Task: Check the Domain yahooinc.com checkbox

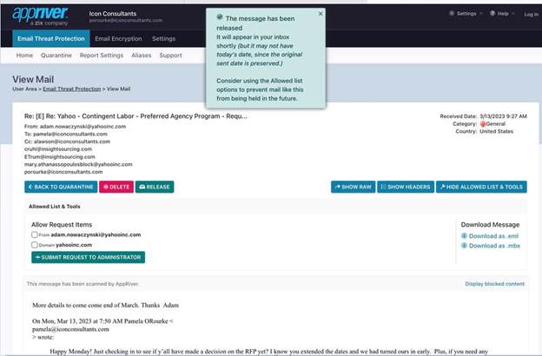Action: click(34, 245)
